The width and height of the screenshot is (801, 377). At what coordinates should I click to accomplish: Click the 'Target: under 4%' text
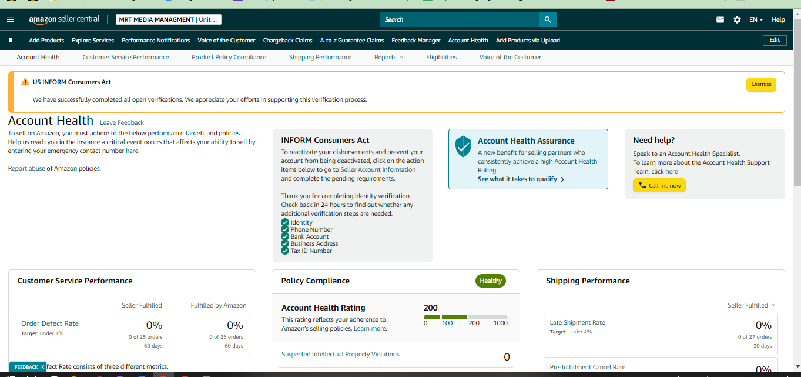coord(571,332)
